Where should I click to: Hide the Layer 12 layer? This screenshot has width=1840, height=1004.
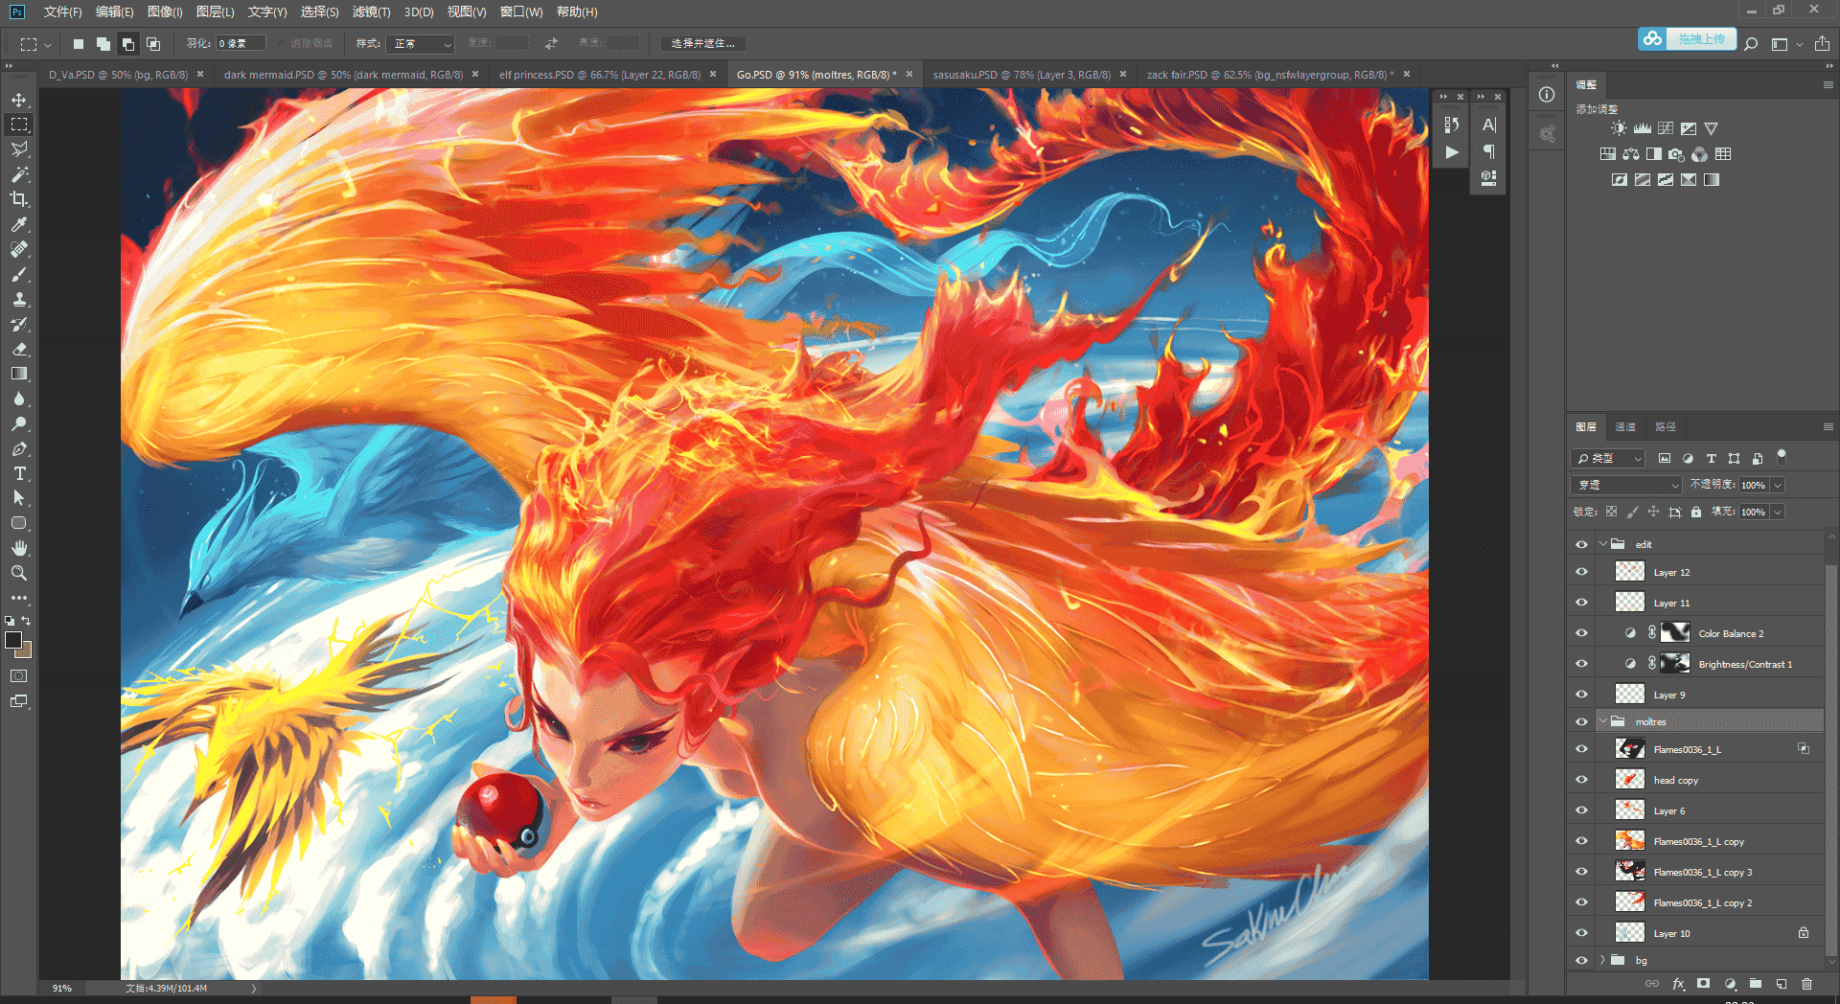pyautogui.click(x=1581, y=572)
